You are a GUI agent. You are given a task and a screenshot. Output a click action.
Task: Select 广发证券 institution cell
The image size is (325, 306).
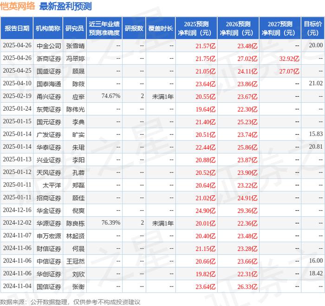49,134
